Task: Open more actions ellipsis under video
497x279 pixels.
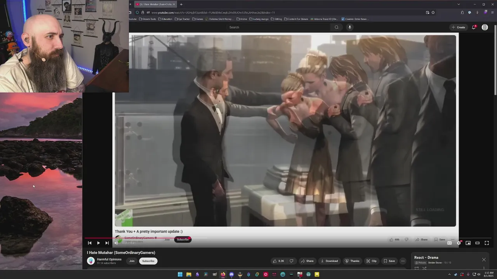Action: (x=403, y=261)
